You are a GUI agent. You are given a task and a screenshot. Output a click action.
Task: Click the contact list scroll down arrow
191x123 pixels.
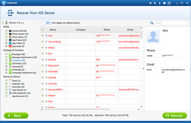point(141,106)
